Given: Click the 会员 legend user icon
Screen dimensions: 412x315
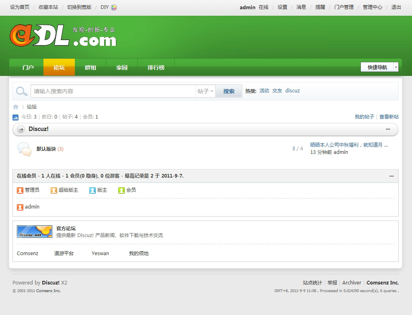Looking at the screenshot, I should 122,190.
